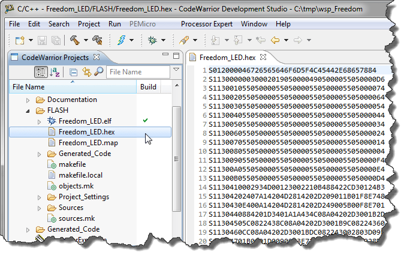Open the projects view menu triangle
Image resolution: width=410 pixels, height=261 pixels.
pyautogui.click(x=176, y=70)
